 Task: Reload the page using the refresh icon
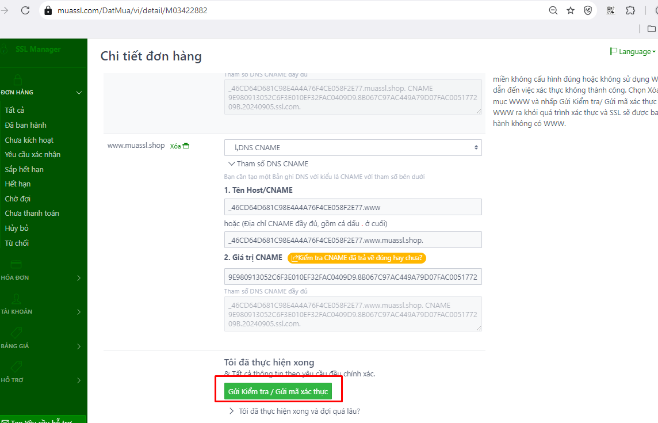(25, 10)
